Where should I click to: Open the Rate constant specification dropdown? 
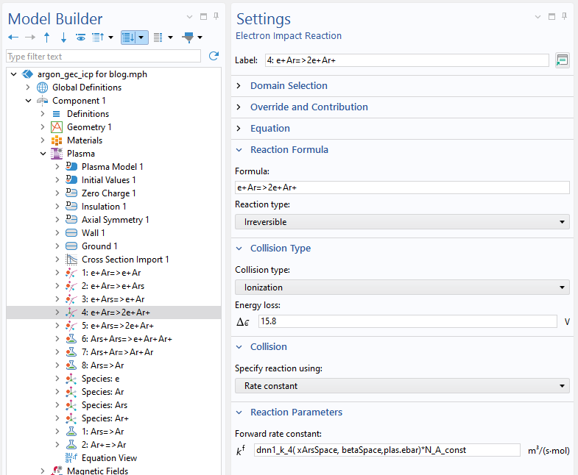(x=402, y=386)
